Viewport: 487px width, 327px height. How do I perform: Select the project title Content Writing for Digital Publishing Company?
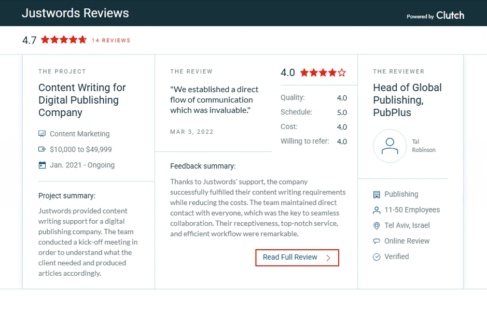pos(82,100)
